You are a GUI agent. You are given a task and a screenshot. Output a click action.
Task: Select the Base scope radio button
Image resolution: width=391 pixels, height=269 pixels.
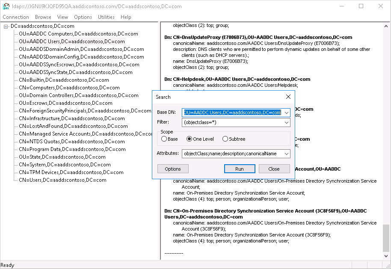[x=164, y=138]
